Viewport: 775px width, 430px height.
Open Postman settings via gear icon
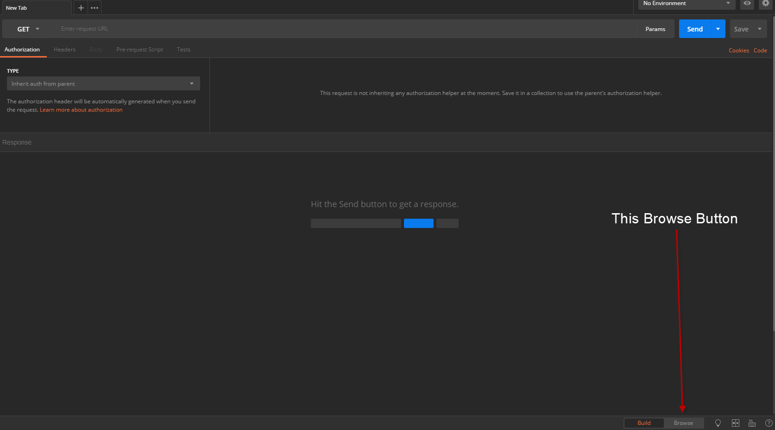pyautogui.click(x=765, y=4)
